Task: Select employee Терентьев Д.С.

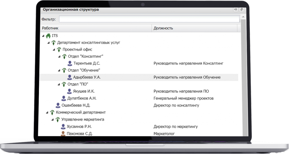Action: click(87, 63)
